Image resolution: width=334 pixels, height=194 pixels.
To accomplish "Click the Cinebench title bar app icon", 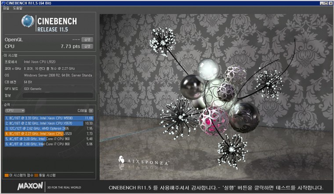I will click(x=3, y=3).
